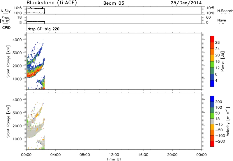The height and width of the screenshot is (161, 233).
Task: Click the orange −50 to −100 Velocity colorbar segment
Action: (212, 133)
